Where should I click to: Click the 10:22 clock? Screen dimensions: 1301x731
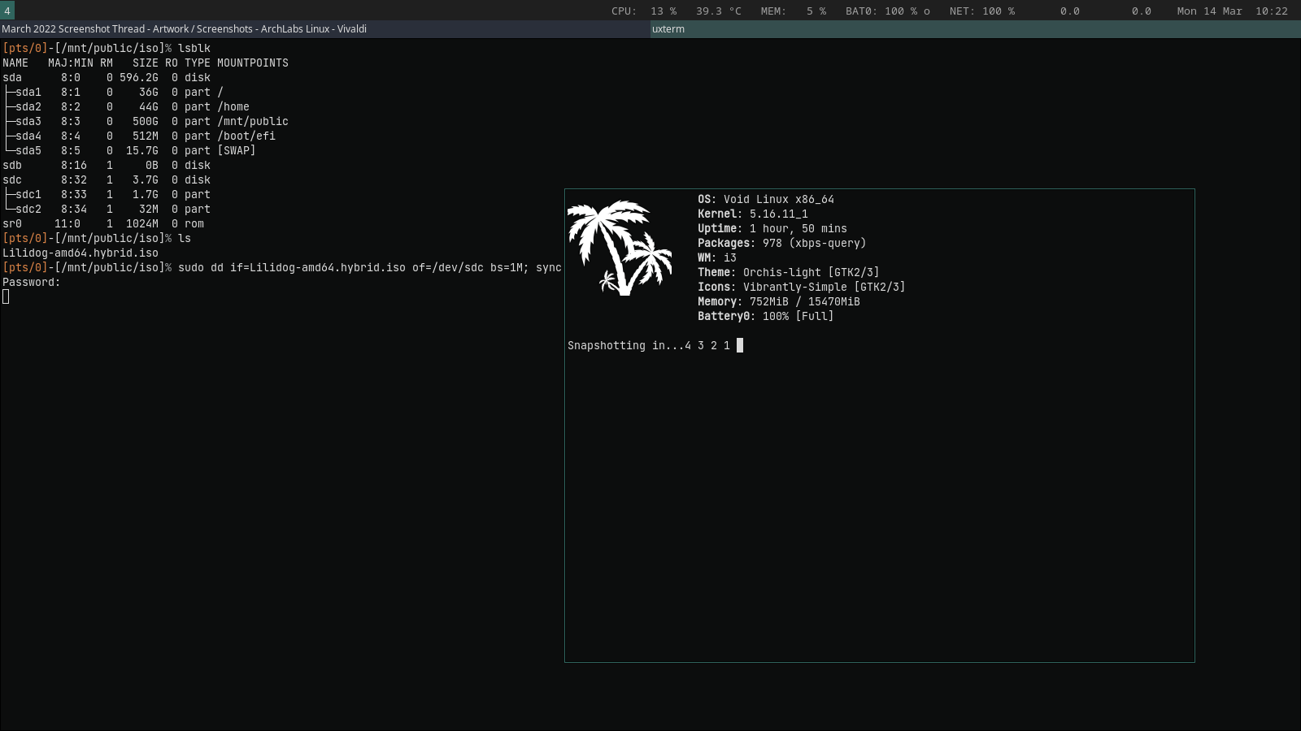tap(1272, 11)
